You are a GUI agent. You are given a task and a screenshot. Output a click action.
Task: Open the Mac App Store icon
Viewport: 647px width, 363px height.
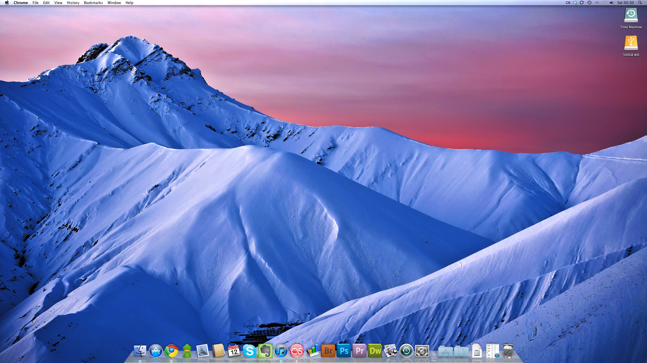(x=156, y=351)
